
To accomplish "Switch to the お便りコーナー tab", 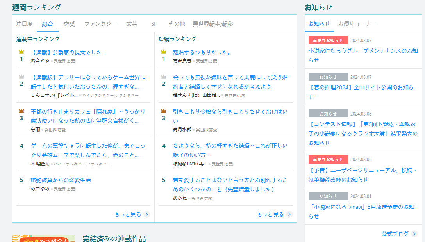I will [x=357, y=24].
